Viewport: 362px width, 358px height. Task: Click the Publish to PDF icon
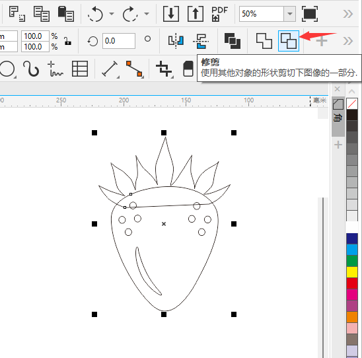click(x=219, y=14)
